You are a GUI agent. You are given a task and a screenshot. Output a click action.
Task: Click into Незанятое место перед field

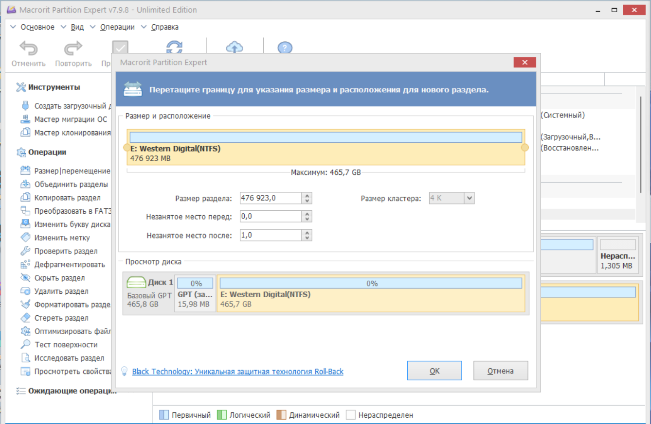click(x=271, y=217)
